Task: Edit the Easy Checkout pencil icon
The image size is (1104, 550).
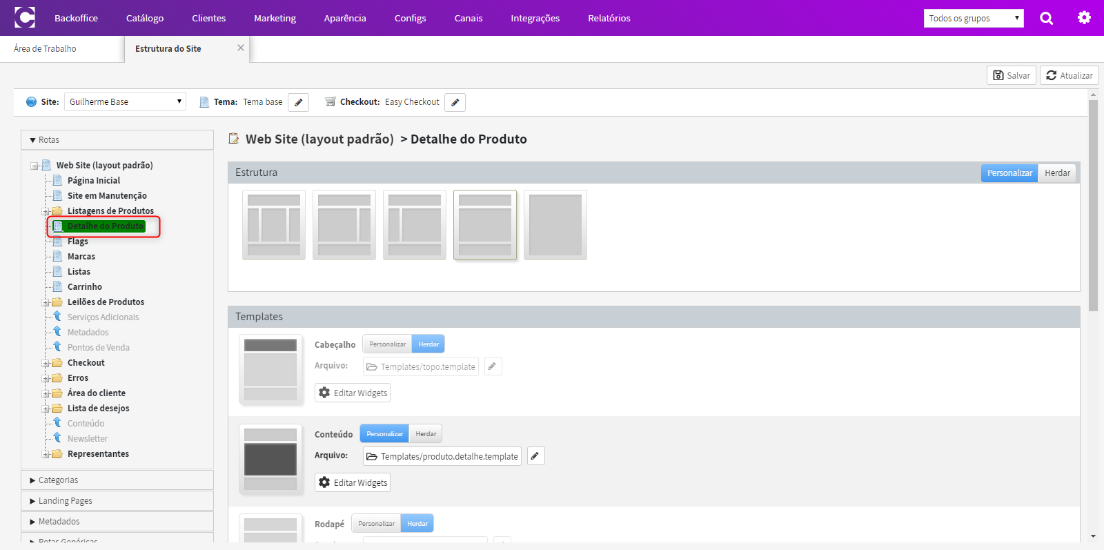Action: (455, 102)
